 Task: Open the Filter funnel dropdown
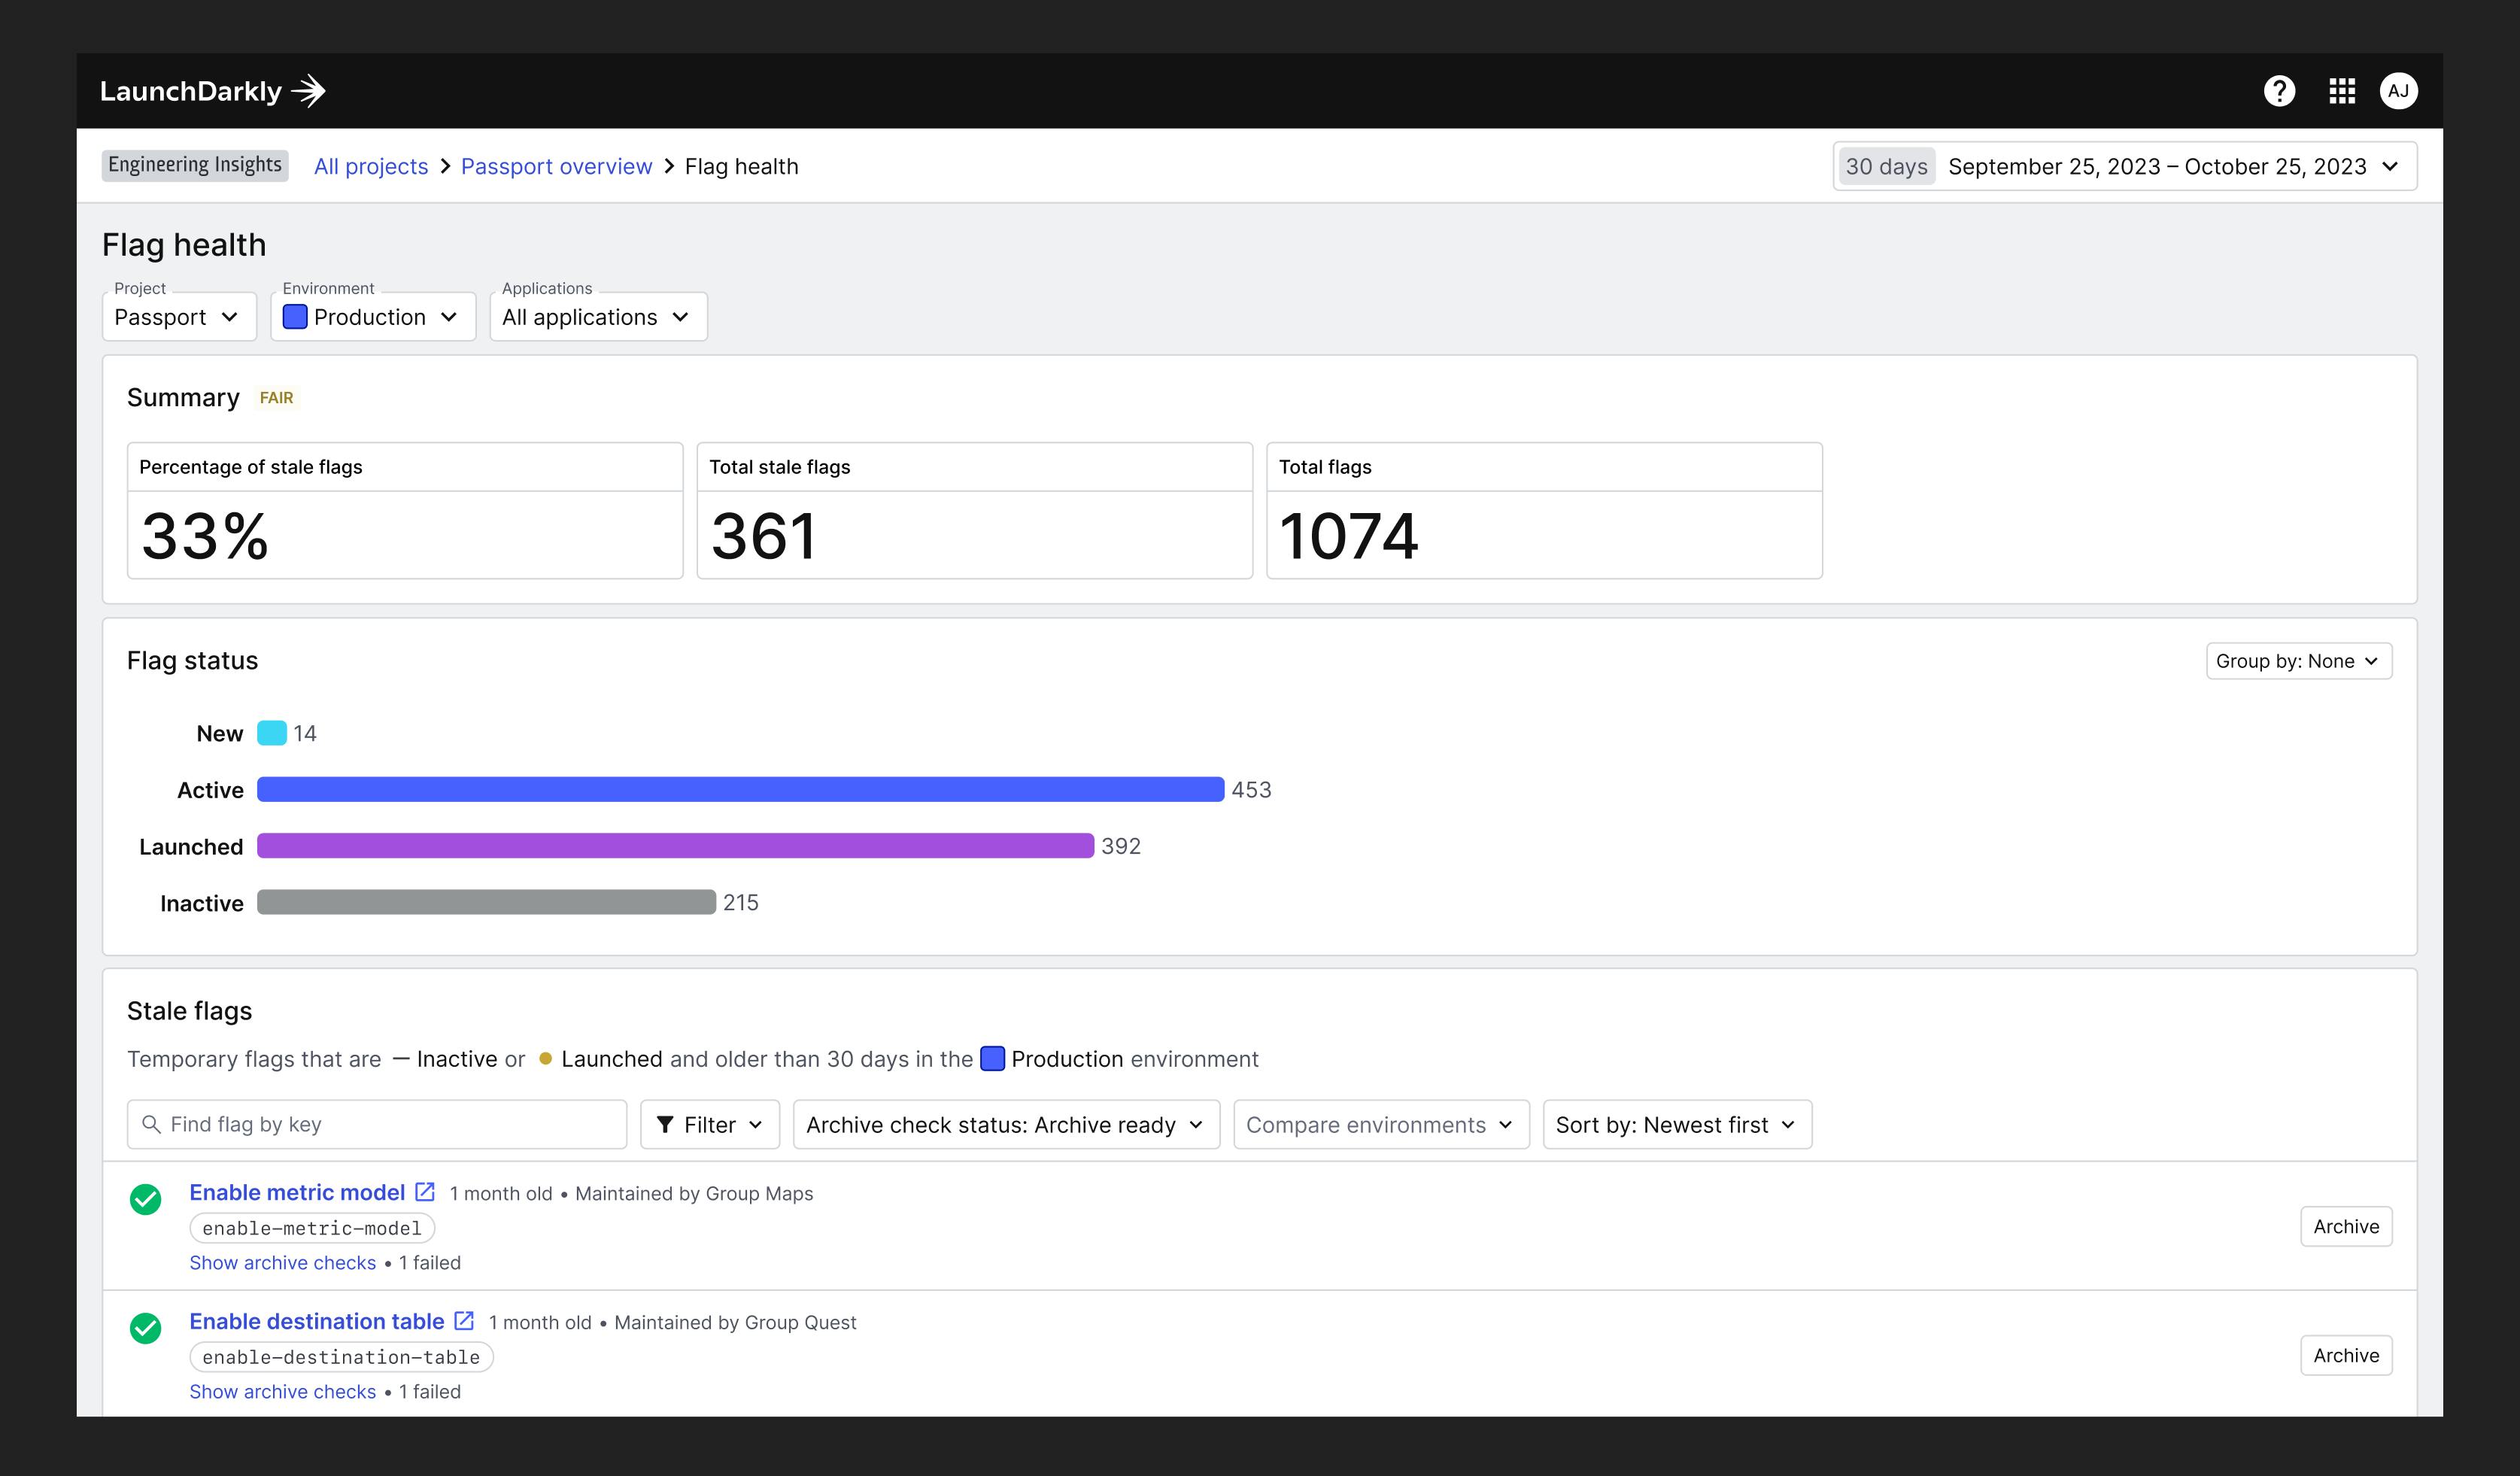709,1125
